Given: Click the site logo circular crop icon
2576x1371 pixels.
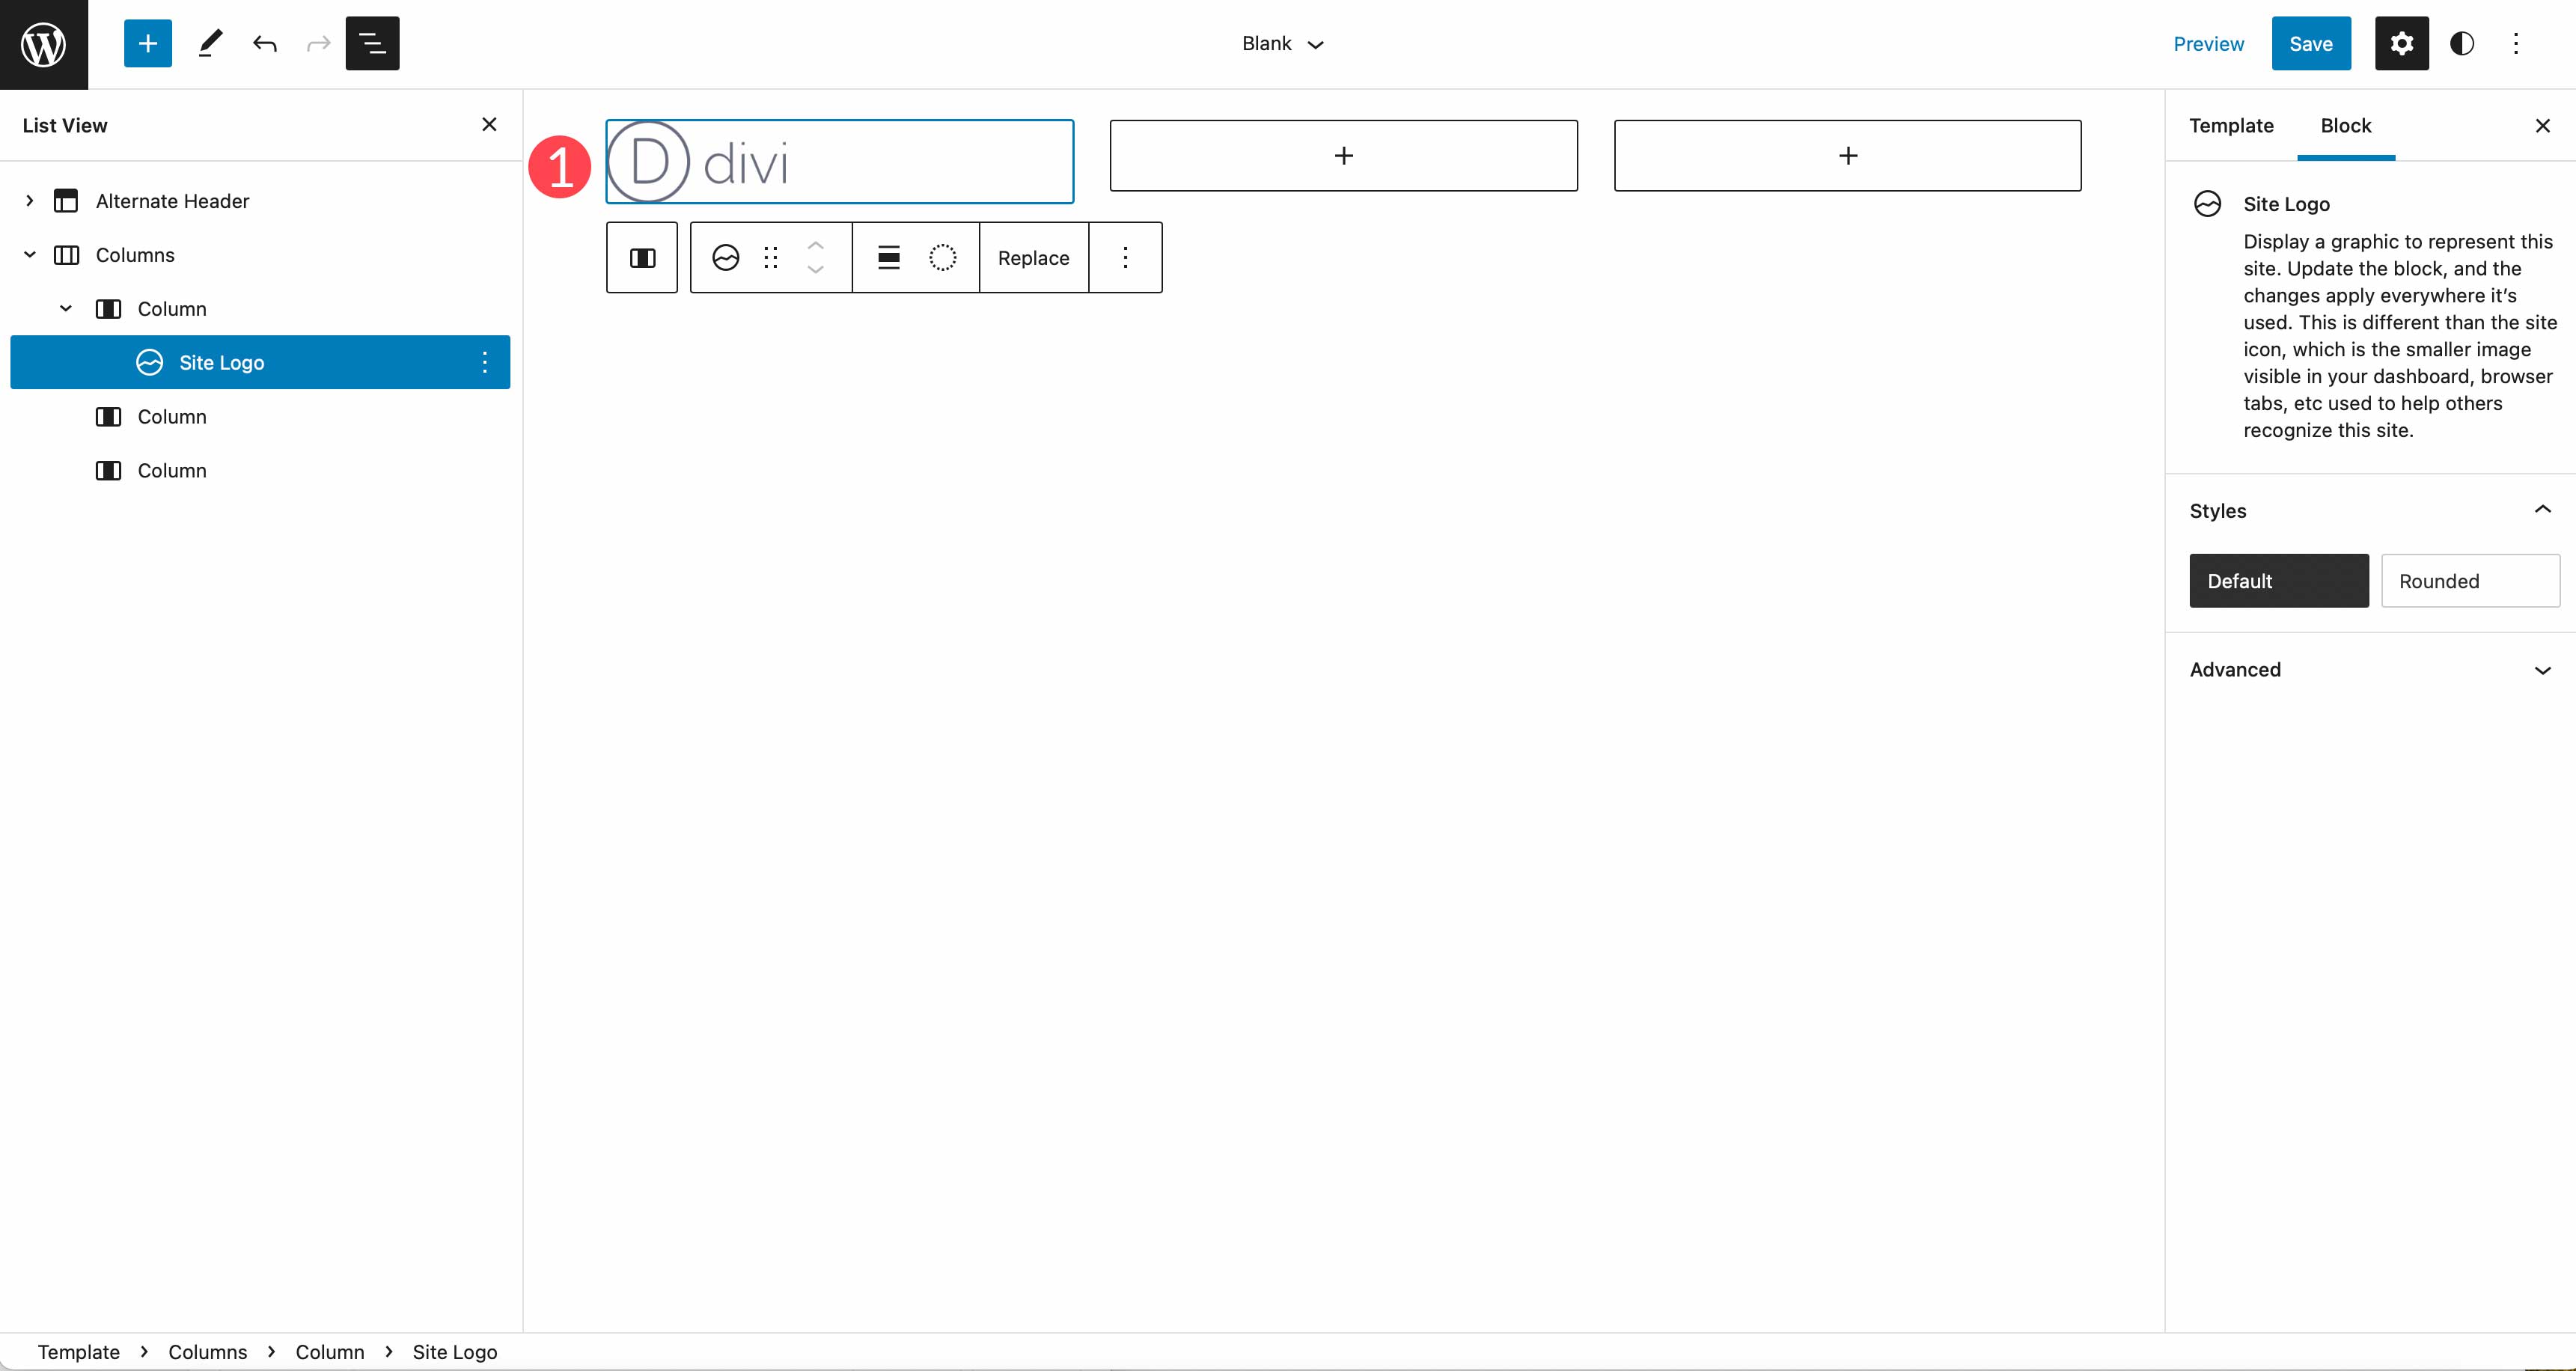Looking at the screenshot, I should (944, 257).
